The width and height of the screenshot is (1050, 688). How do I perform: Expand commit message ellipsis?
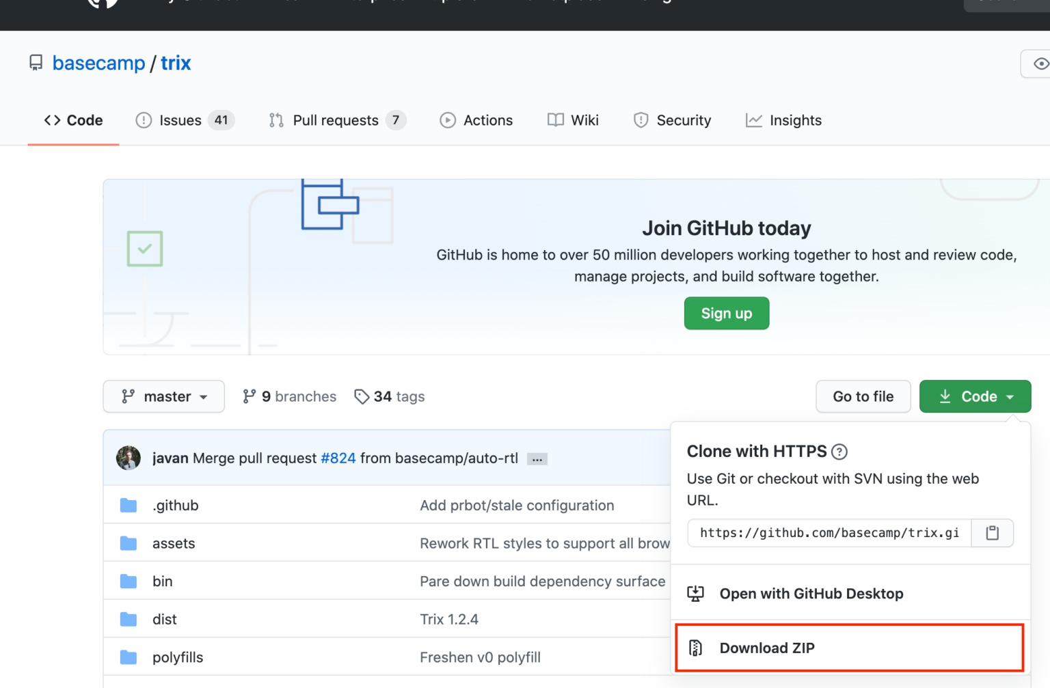tap(537, 459)
